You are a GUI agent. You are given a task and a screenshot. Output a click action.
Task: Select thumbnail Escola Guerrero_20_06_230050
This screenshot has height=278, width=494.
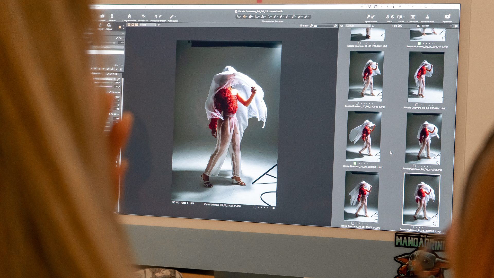(364, 136)
